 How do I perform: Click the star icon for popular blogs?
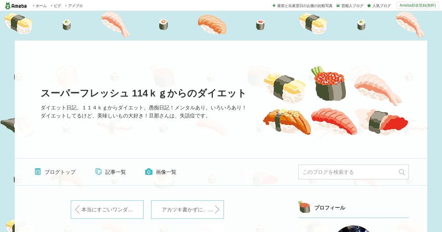pyautogui.click(x=369, y=6)
